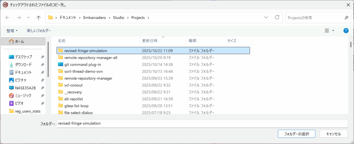Click the フォルダー name input field
Viewport: 354px width, 144px height.
pyautogui.click(x=202, y=123)
